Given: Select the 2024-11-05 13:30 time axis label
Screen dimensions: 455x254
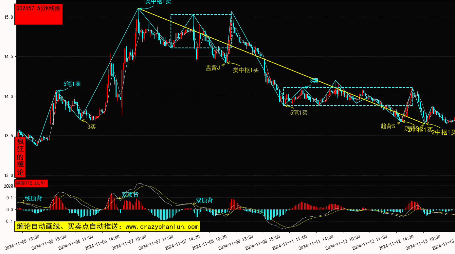Looking at the screenshot, I should [22, 243].
